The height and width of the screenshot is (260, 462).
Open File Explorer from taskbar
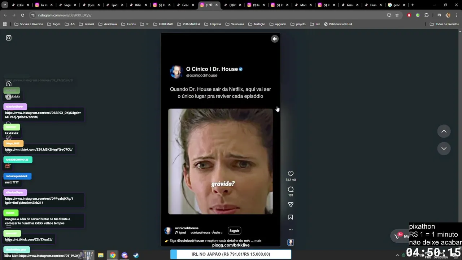[101, 255]
